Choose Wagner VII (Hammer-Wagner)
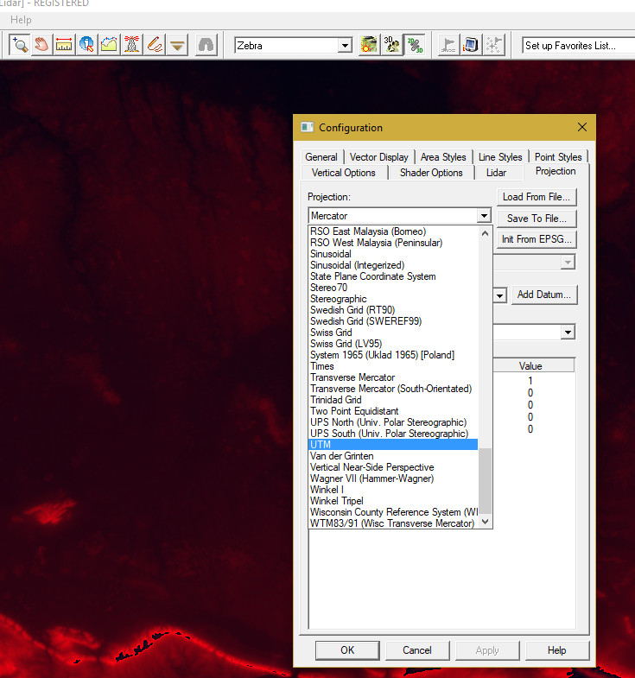635x678 pixels. [393, 478]
